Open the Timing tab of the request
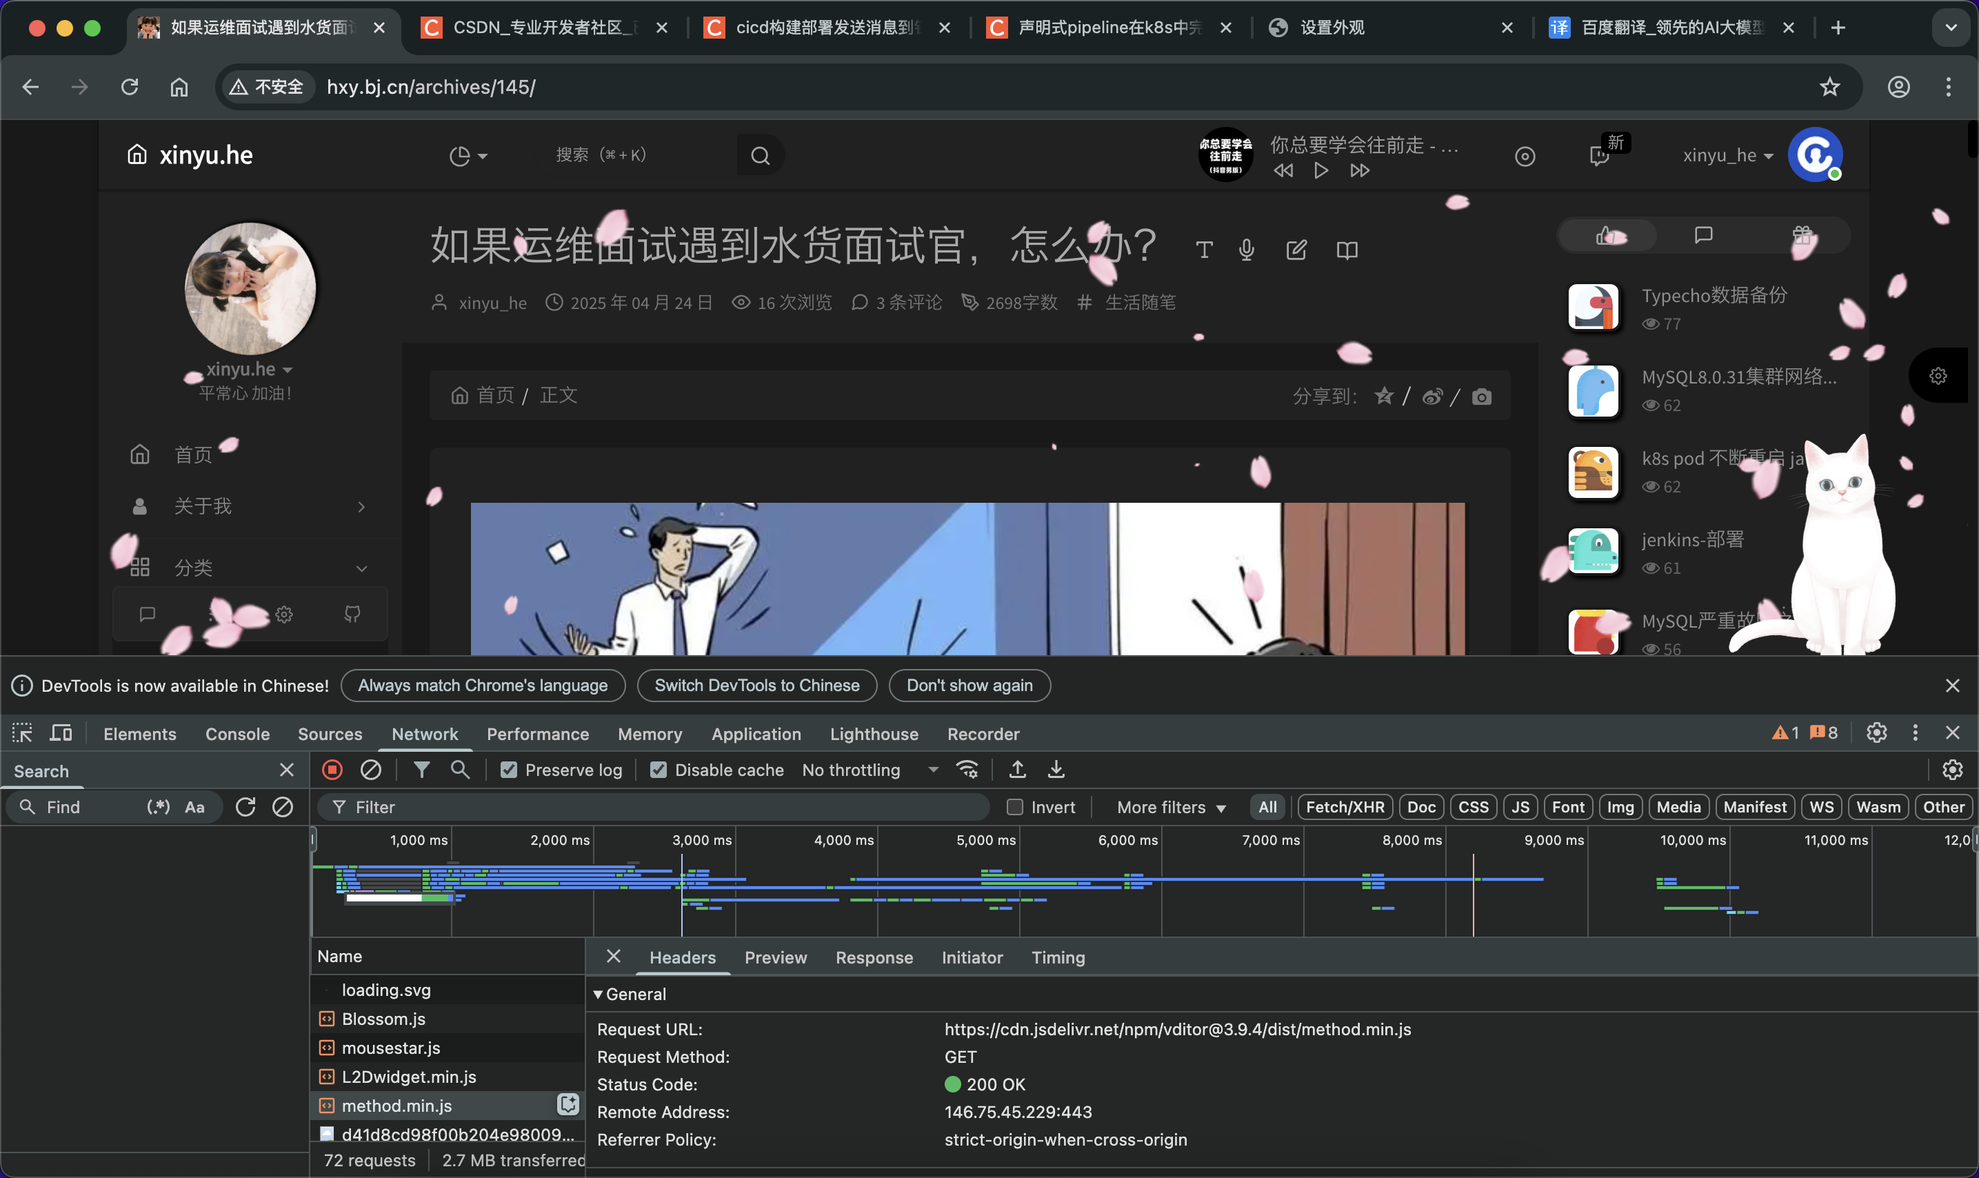Image resolution: width=1979 pixels, height=1178 pixels. [1058, 958]
